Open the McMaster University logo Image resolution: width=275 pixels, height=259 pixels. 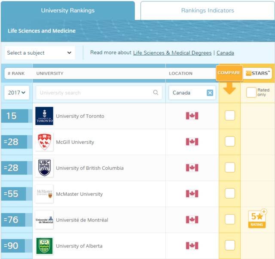44,194
